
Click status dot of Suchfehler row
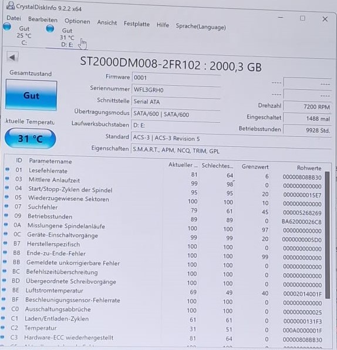coord(6,206)
